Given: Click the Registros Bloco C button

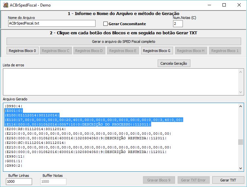Looking at the screenshot, I should point(56,51).
